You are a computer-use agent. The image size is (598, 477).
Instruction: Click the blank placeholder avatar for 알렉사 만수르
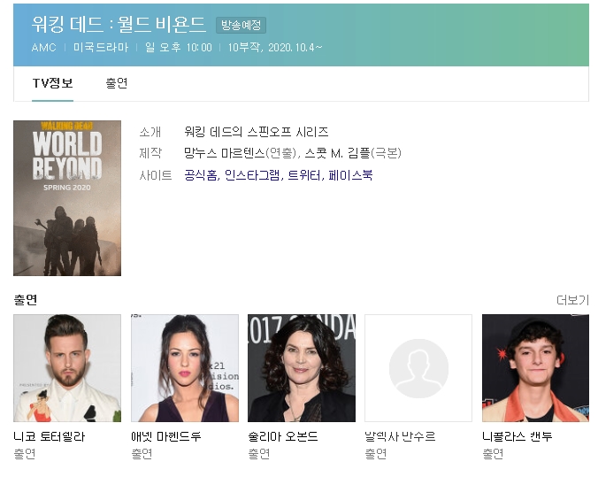(x=418, y=367)
